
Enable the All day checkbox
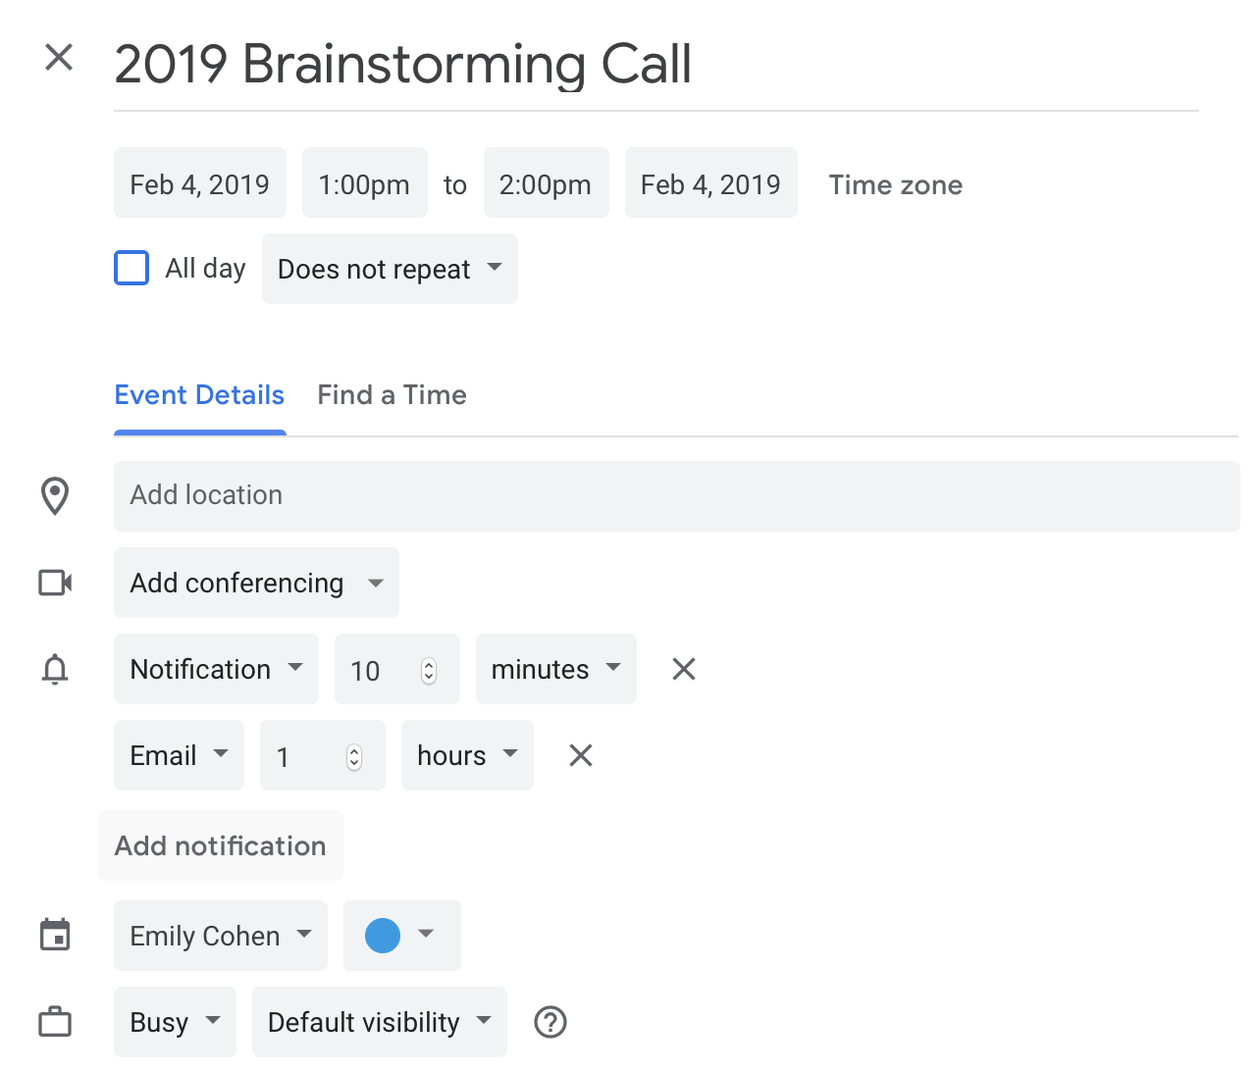tap(131, 268)
